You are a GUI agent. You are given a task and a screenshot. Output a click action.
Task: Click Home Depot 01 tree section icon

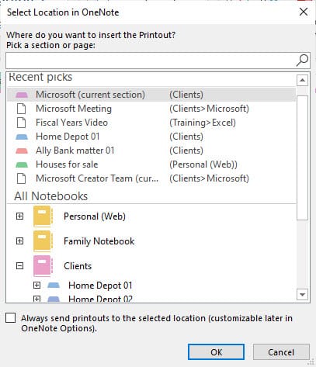(x=54, y=286)
